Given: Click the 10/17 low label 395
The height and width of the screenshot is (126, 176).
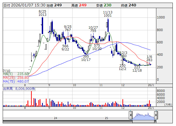Looking at the screenshot, I should coord(86,57).
